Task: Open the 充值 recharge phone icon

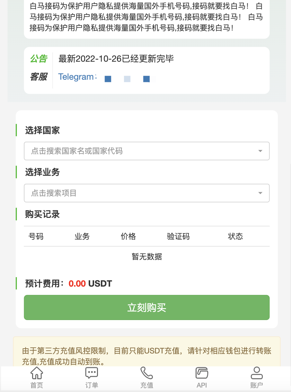Action: coord(146,373)
